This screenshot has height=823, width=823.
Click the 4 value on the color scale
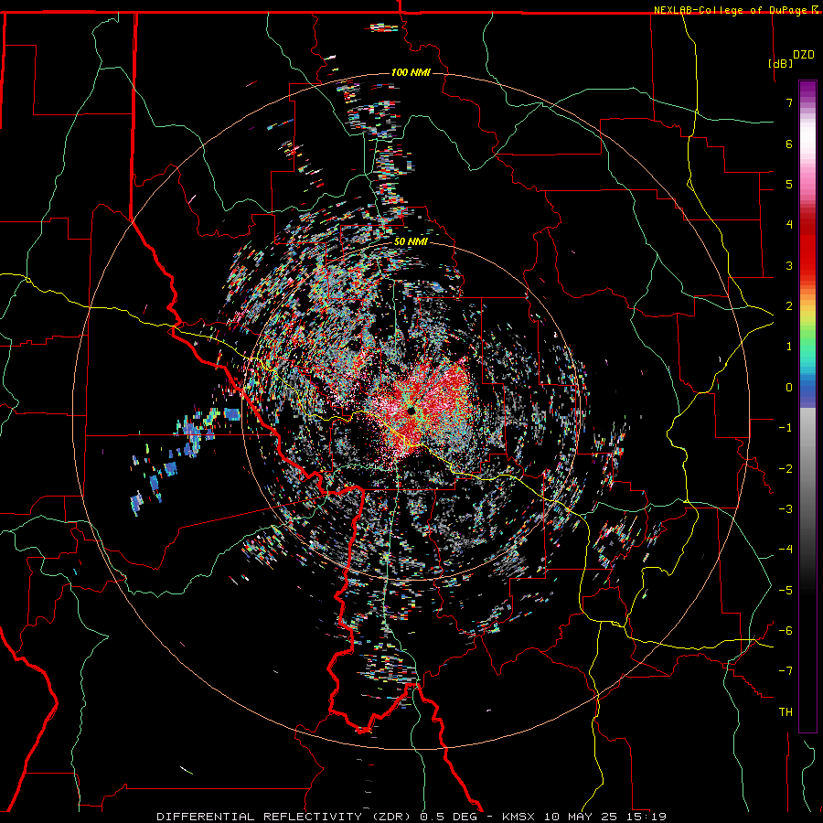(789, 225)
